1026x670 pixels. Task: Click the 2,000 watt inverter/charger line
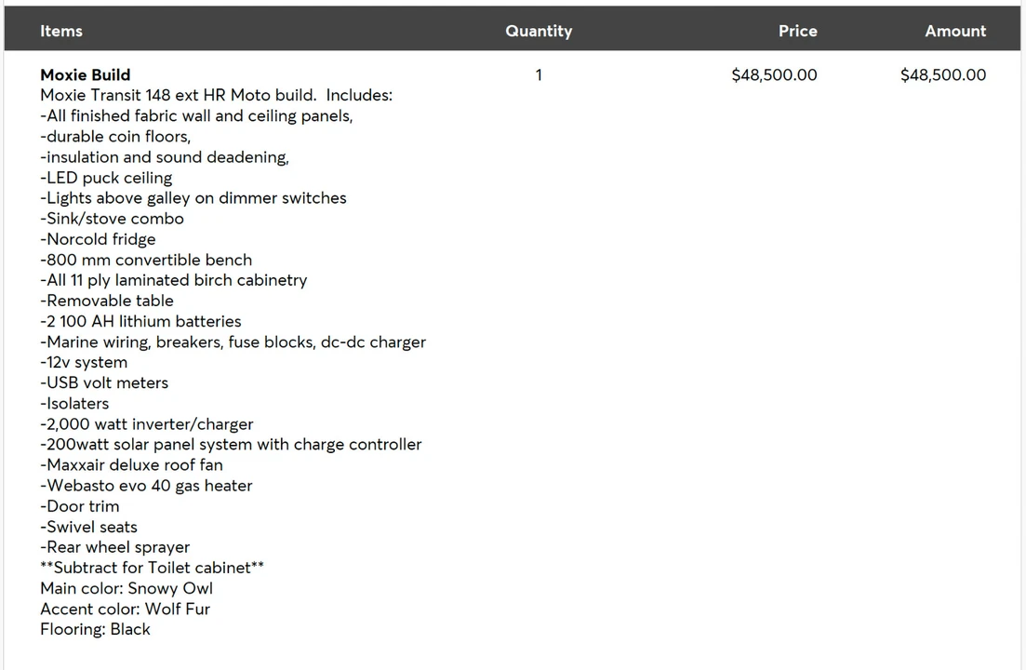click(147, 424)
